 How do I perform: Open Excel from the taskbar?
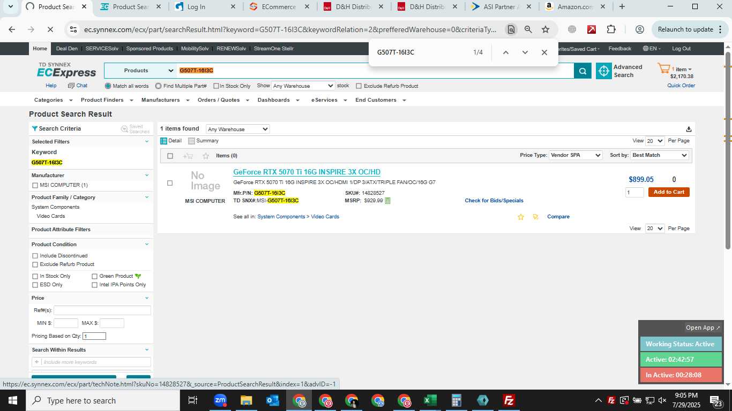click(430, 400)
